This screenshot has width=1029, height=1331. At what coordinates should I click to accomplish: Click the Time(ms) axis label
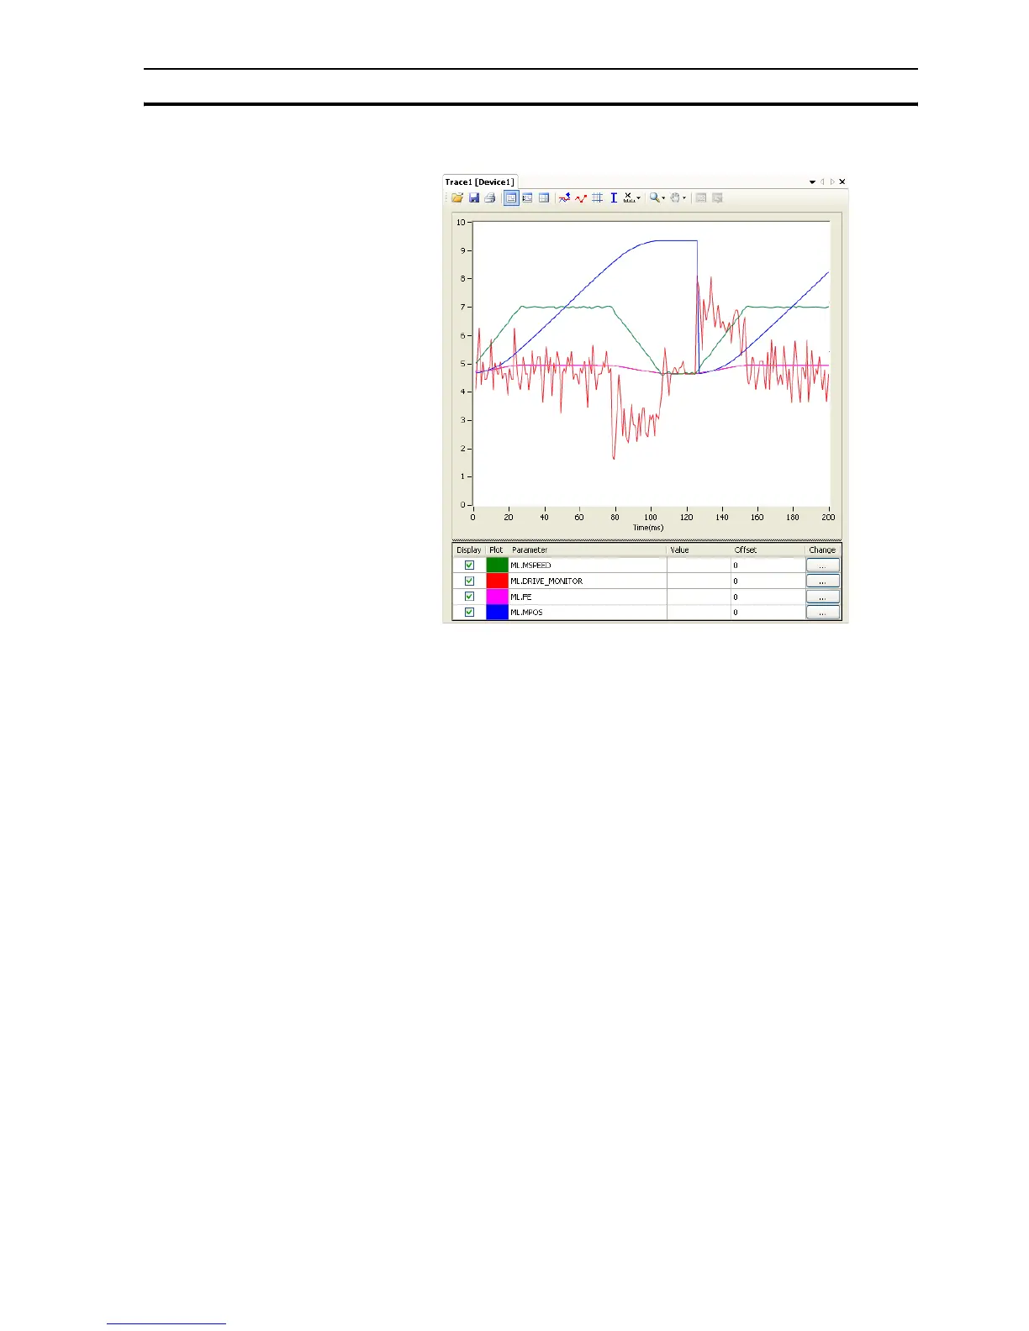648,528
